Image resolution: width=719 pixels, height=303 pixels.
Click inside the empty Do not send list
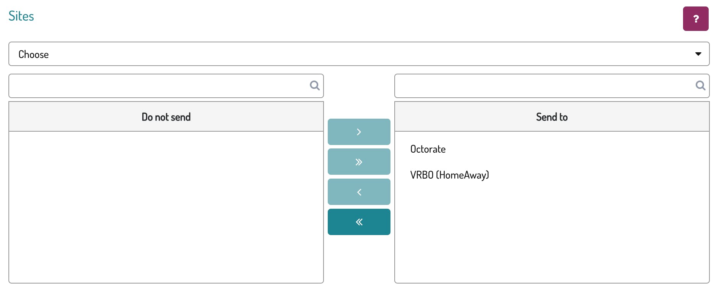[x=166, y=206]
